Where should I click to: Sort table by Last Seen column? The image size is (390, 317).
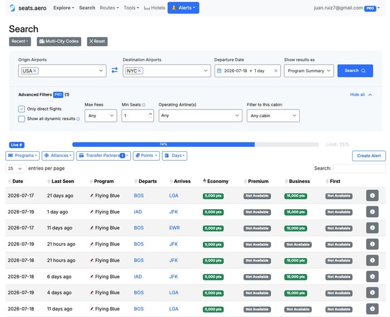click(x=60, y=181)
